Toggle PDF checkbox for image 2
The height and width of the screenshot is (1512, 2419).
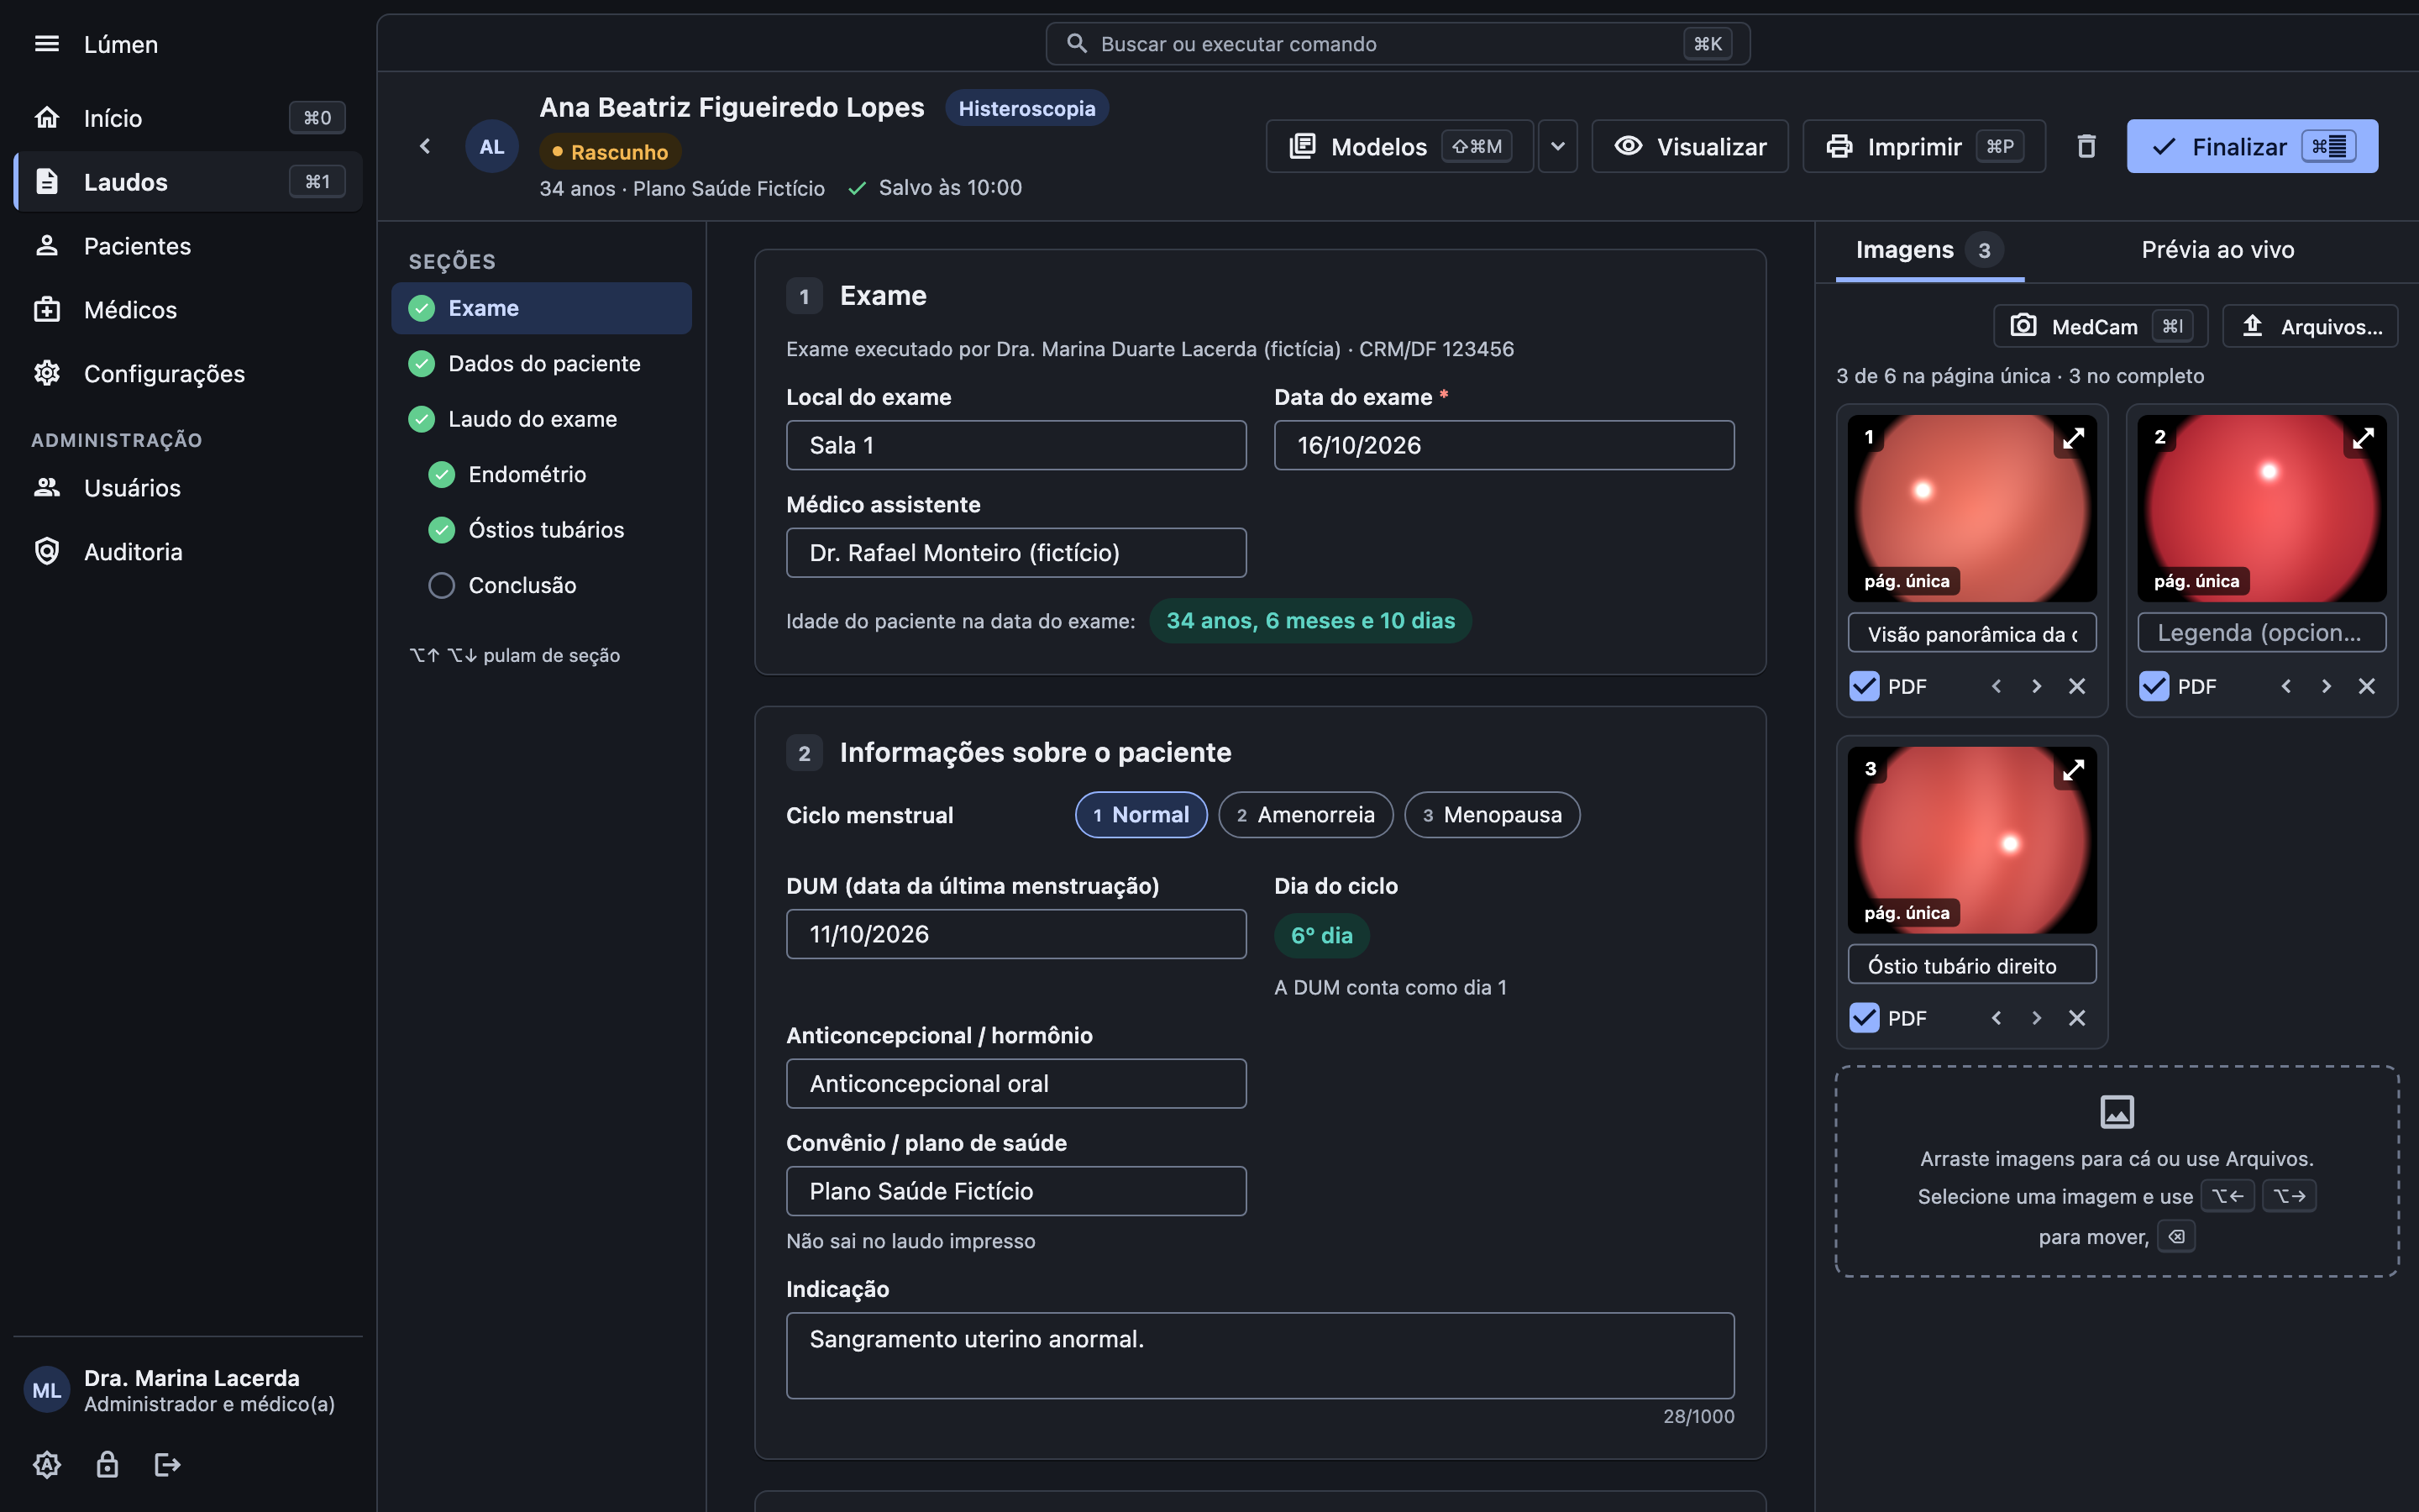click(2154, 686)
